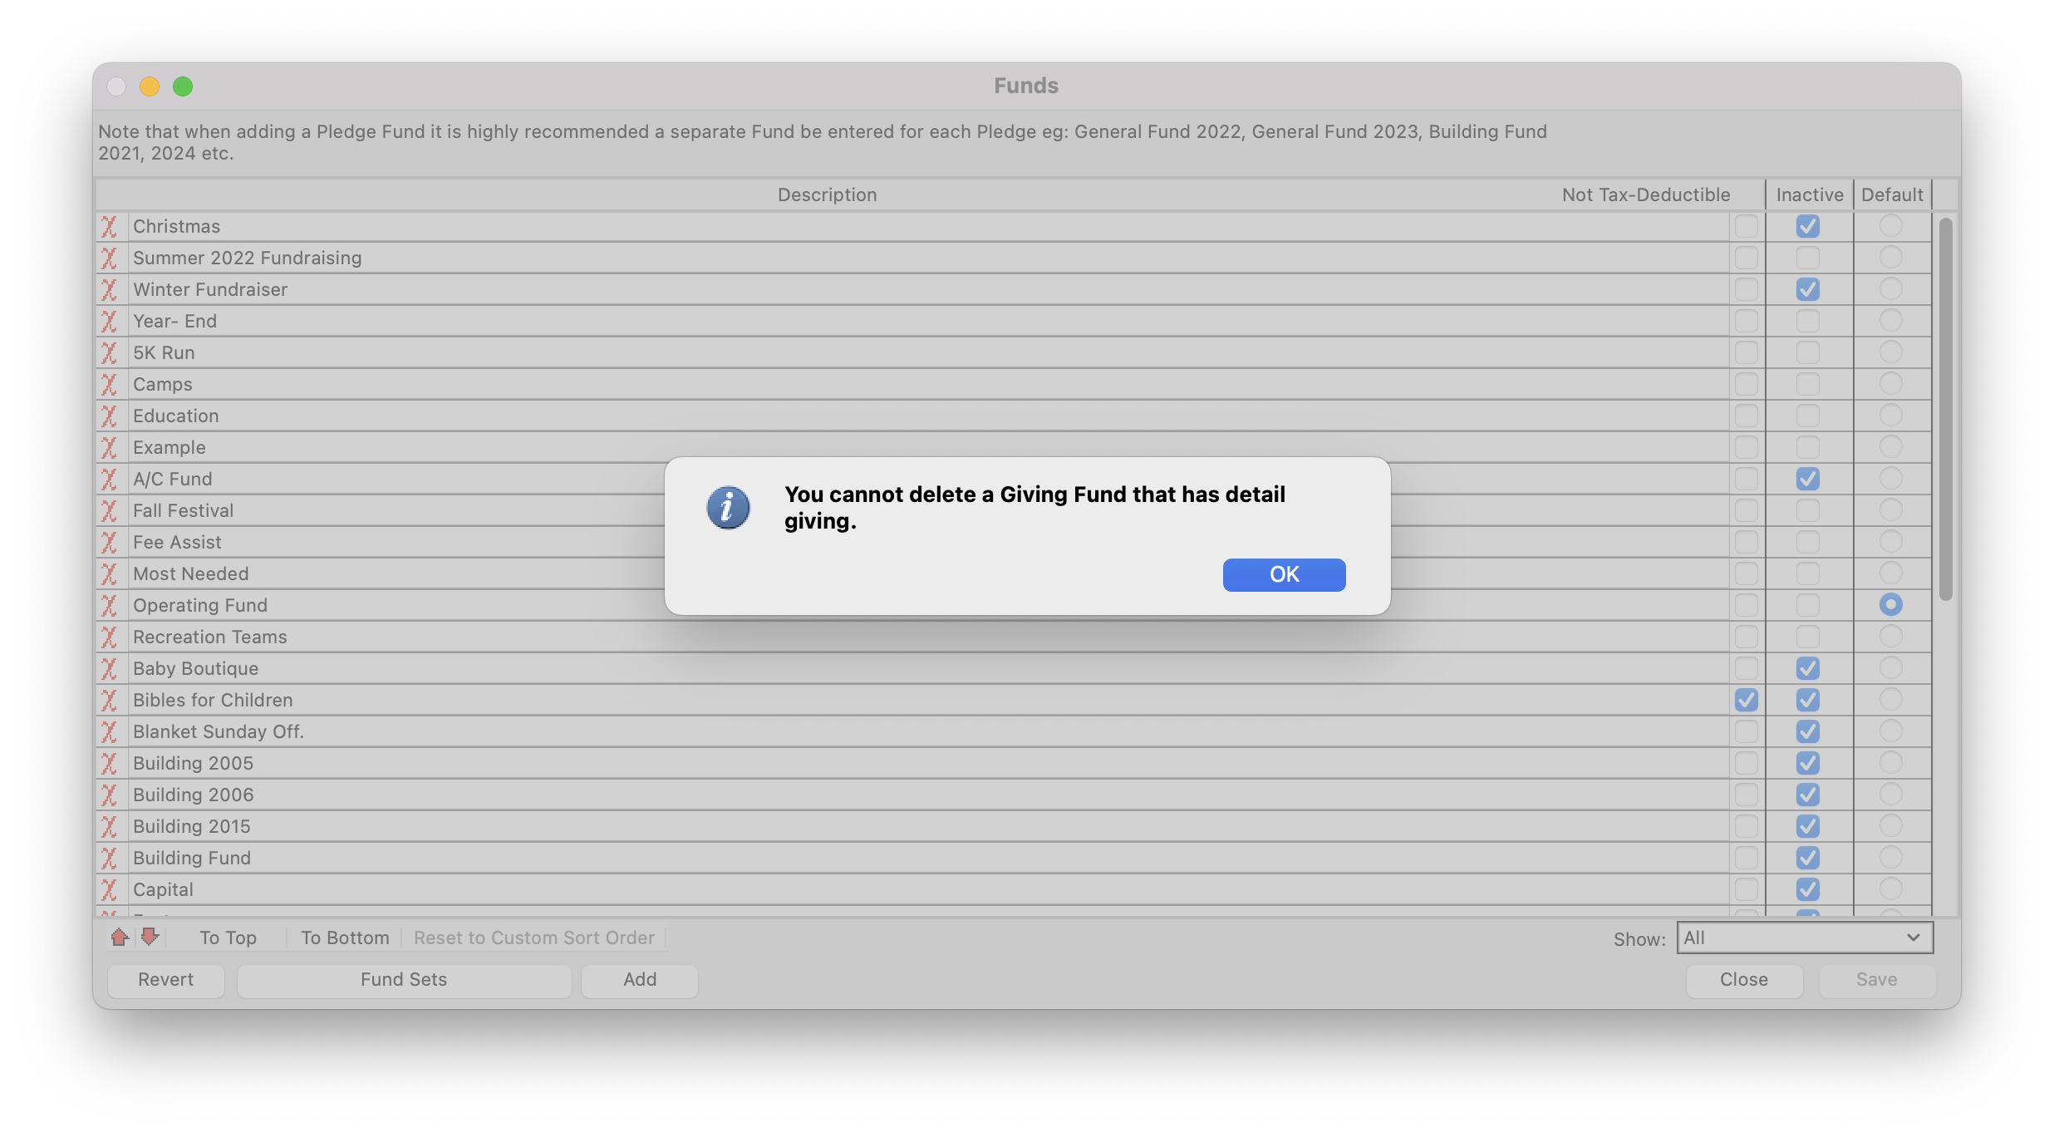Click the Add button
This screenshot has width=2054, height=1132.
639,980
